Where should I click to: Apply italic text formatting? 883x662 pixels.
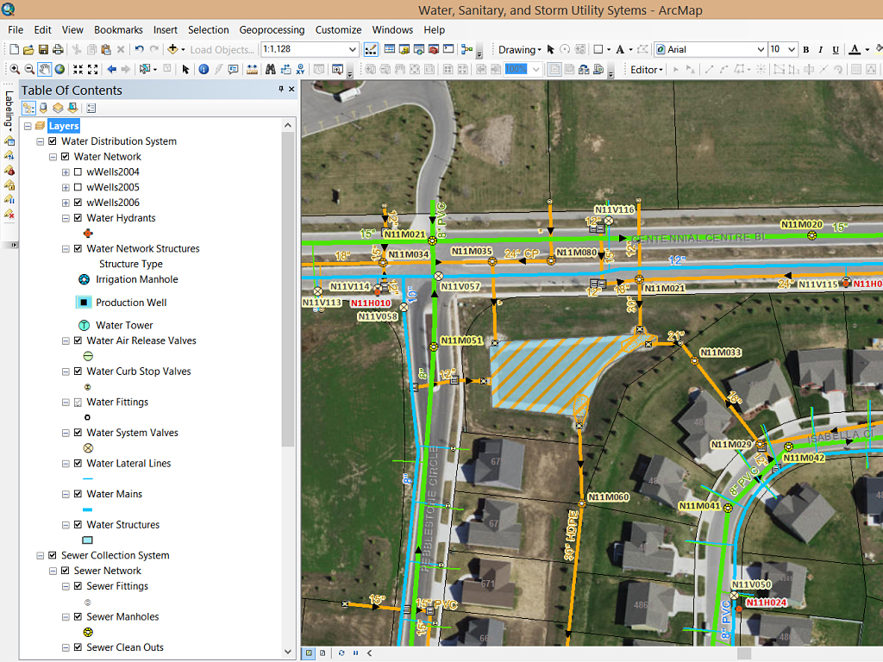pyautogui.click(x=821, y=49)
